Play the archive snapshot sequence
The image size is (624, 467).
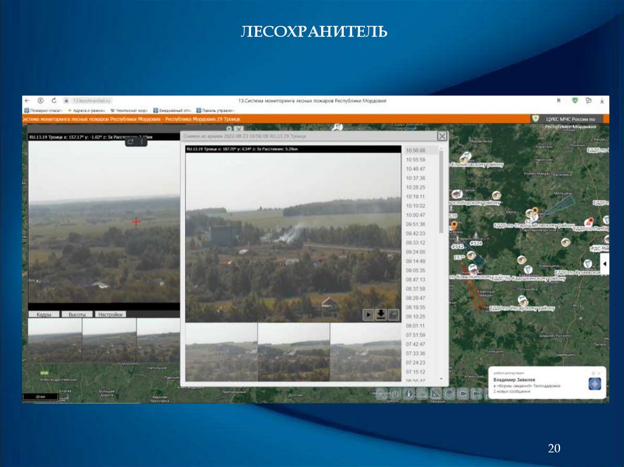click(x=368, y=314)
